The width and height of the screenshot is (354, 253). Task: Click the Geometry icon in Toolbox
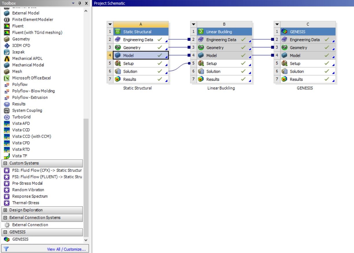[6, 39]
